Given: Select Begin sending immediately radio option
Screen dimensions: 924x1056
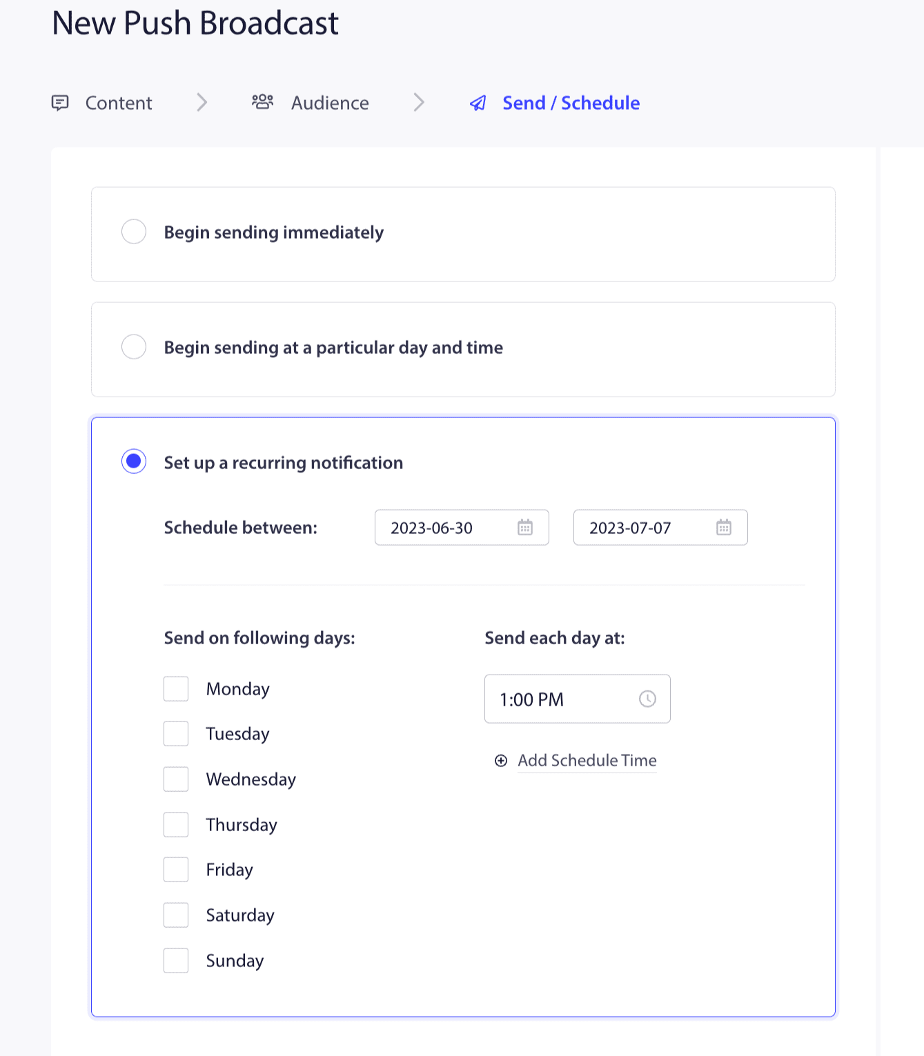Looking at the screenshot, I should [x=134, y=232].
